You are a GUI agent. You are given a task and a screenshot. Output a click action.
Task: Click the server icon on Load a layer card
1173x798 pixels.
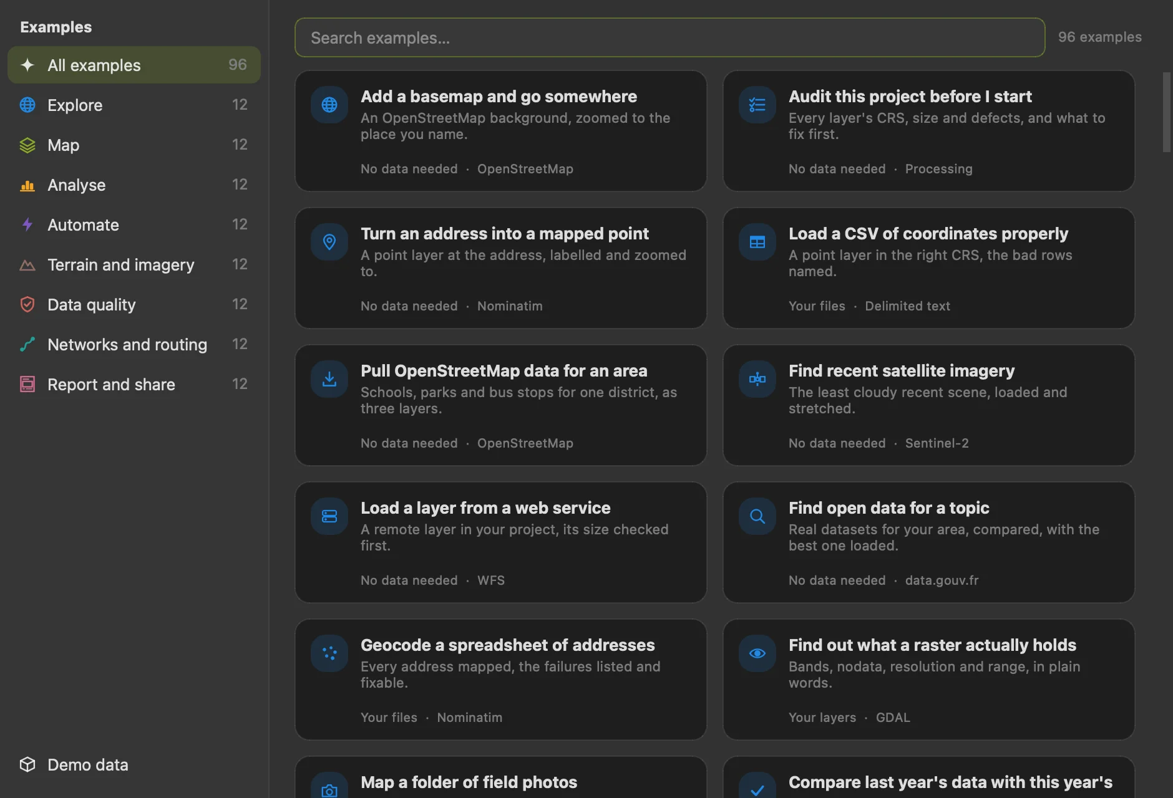[329, 516]
